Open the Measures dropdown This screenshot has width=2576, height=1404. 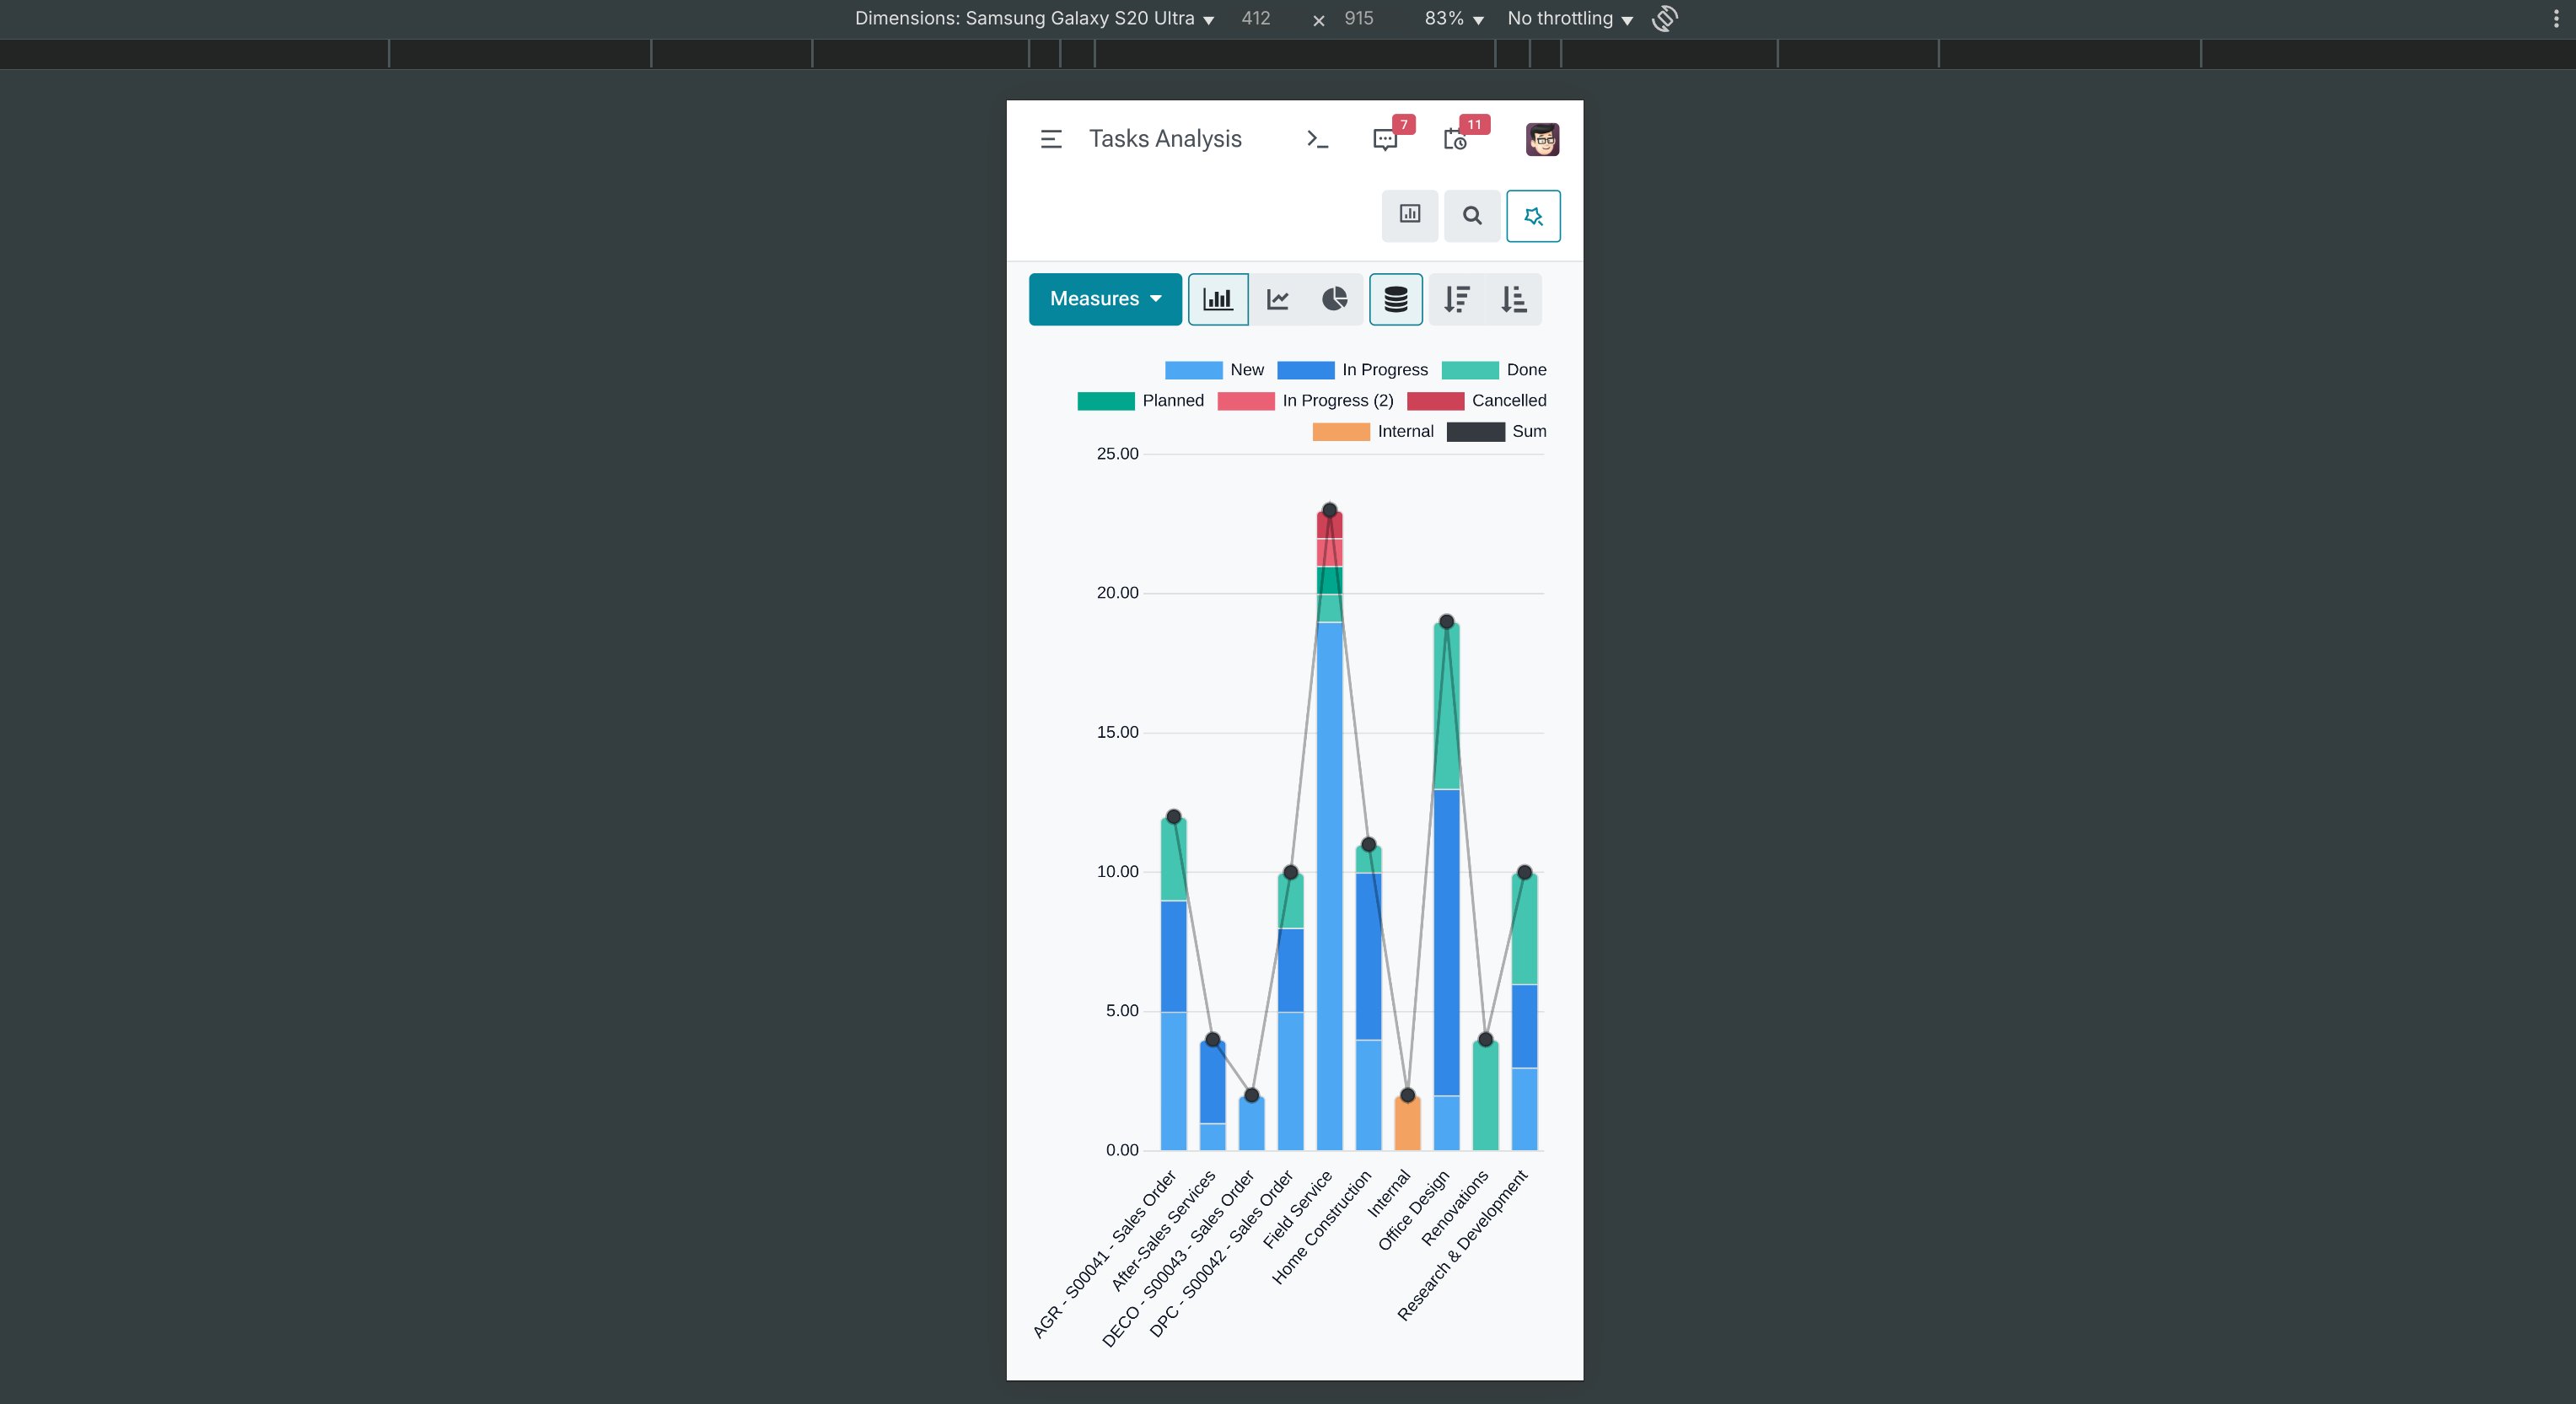coord(1105,299)
